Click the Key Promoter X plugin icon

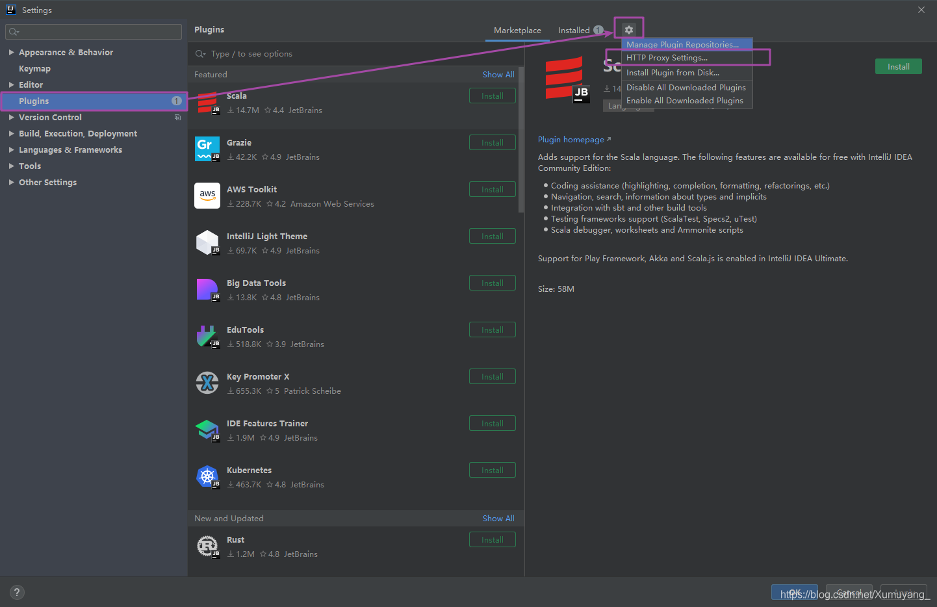(207, 383)
